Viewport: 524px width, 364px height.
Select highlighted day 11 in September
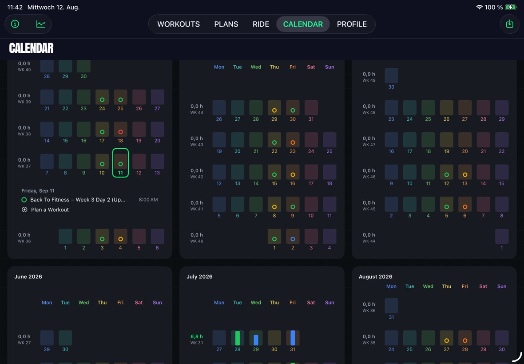121,162
